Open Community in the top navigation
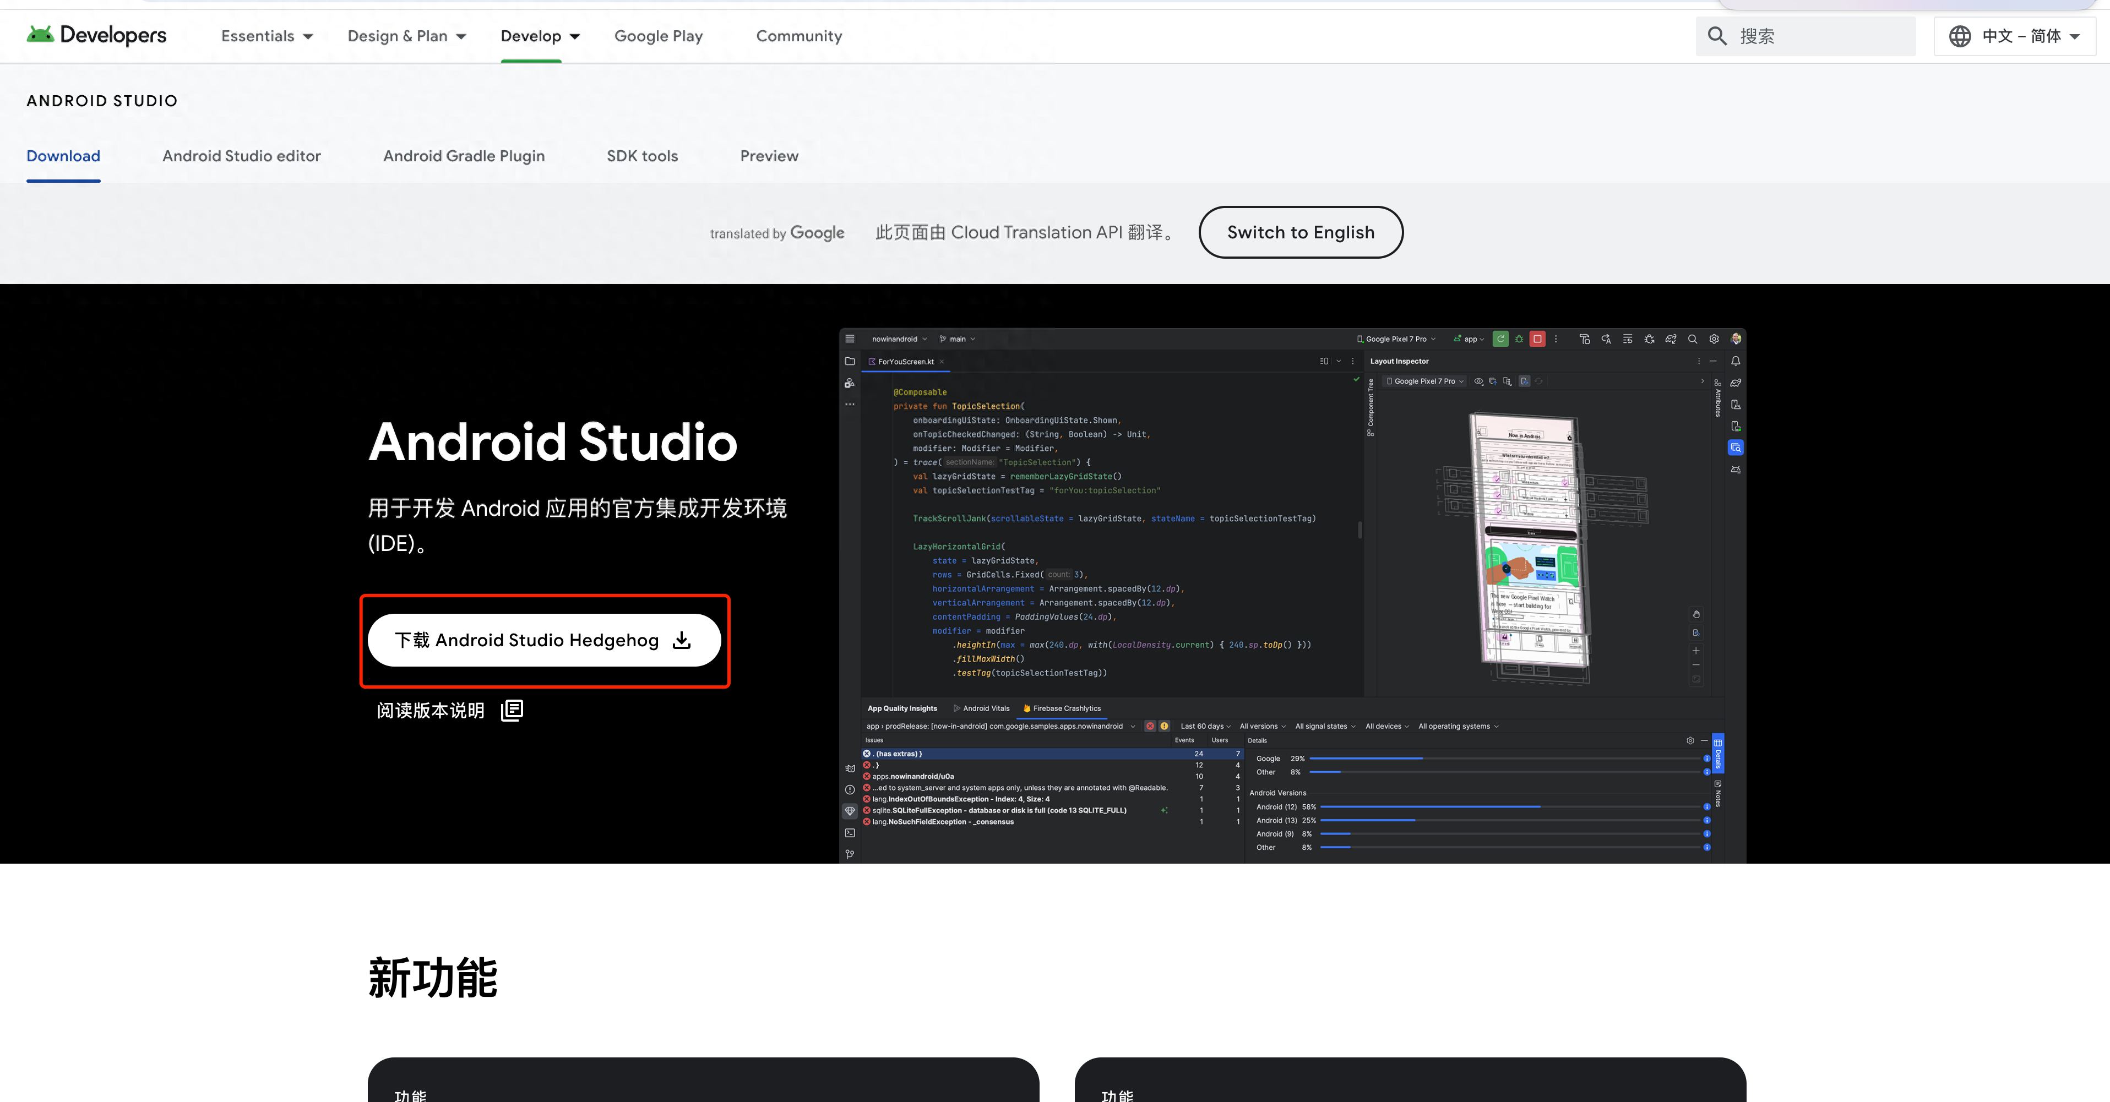2110x1102 pixels. pos(798,36)
